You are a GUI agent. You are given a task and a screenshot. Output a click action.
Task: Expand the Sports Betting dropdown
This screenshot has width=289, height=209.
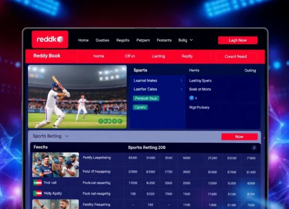click(50, 136)
